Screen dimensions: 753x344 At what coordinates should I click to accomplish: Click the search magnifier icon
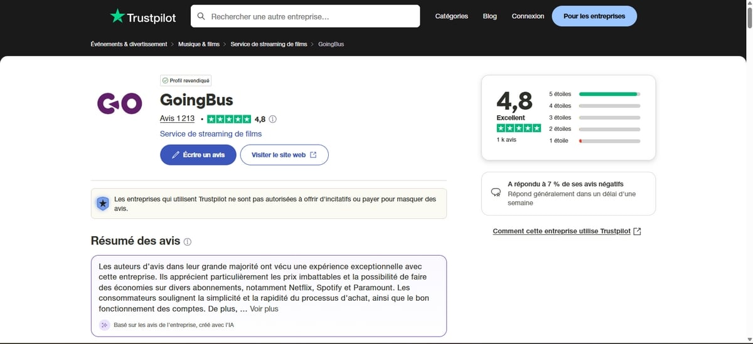[x=201, y=16]
